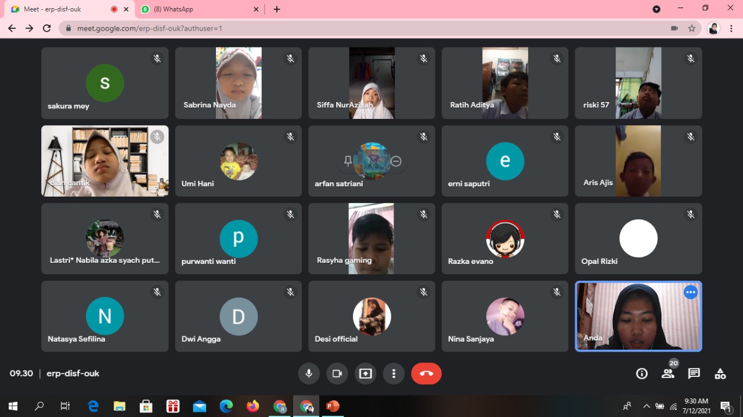Viewport: 743px width, 417px height.
Task: Open PowerPoint from the taskbar
Action: 333,406
